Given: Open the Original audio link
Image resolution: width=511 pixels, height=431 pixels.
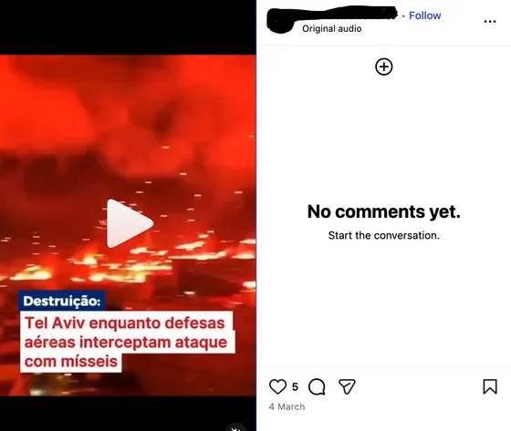Looking at the screenshot, I should point(332,28).
